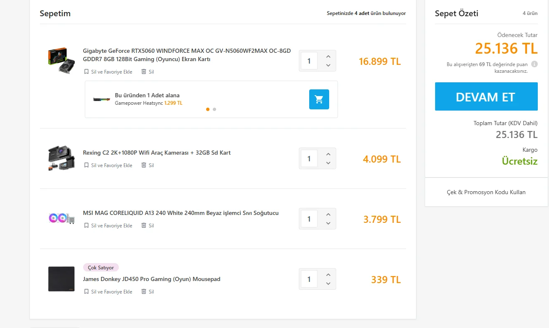
Task: Click bookmark icon for the Gigabyte RTX5060 item
Action: (86, 72)
